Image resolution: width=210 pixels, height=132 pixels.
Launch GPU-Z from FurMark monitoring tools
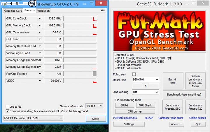pos(125,105)
